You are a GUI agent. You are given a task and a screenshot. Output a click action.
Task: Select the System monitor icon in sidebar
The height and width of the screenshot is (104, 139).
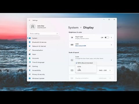coord(30,38)
